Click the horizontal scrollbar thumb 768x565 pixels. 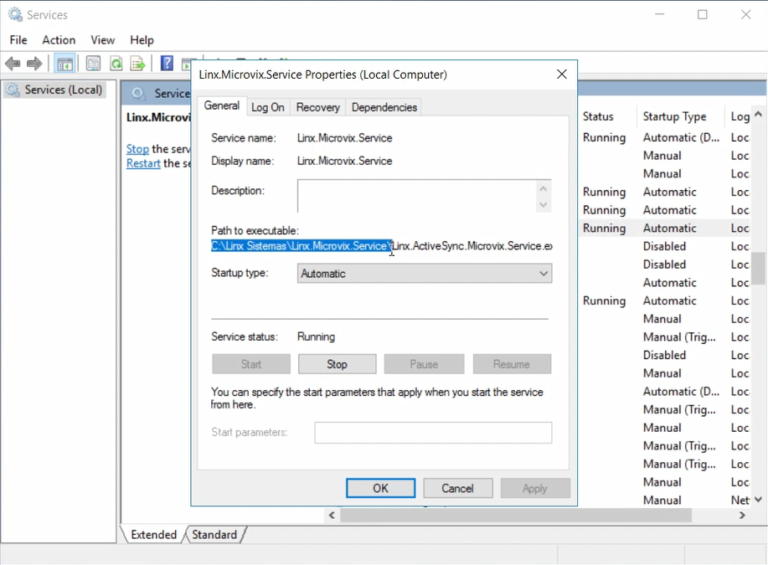tap(516, 515)
